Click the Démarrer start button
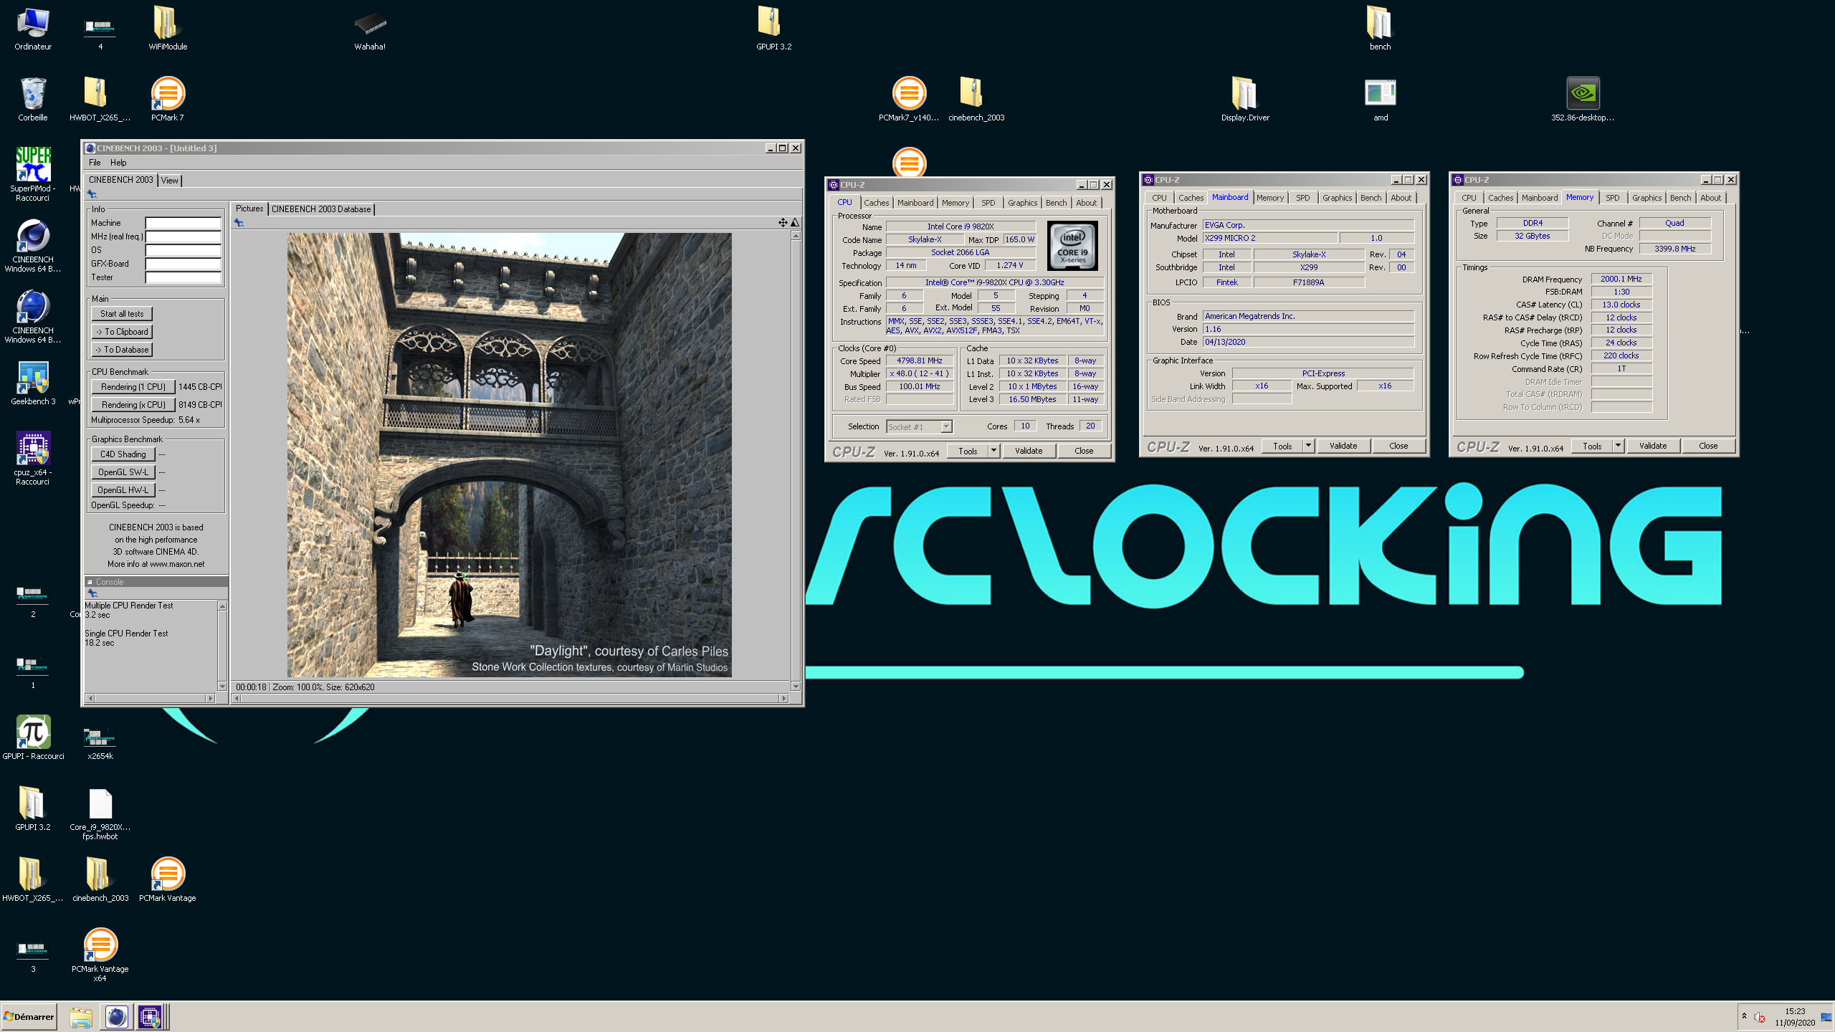Image resolution: width=1835 pixels, height=1032 pixels. (29, 1017)
